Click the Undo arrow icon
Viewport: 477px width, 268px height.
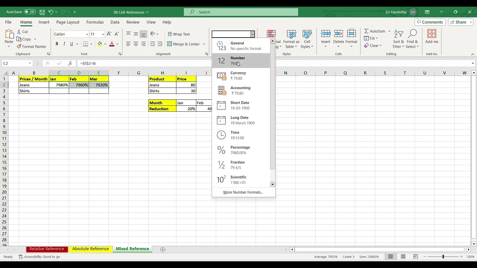click(51, 12)
